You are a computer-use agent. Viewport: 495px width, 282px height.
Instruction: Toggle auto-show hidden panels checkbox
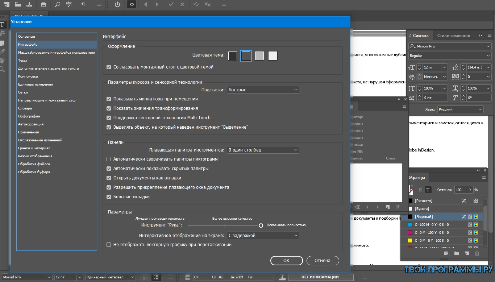pos(109,169)
